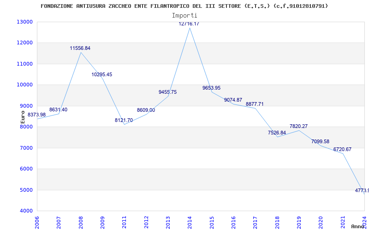Viewport: 369px width, 231px height.
Task: Click the data label 10295.45
Action: 102,74
